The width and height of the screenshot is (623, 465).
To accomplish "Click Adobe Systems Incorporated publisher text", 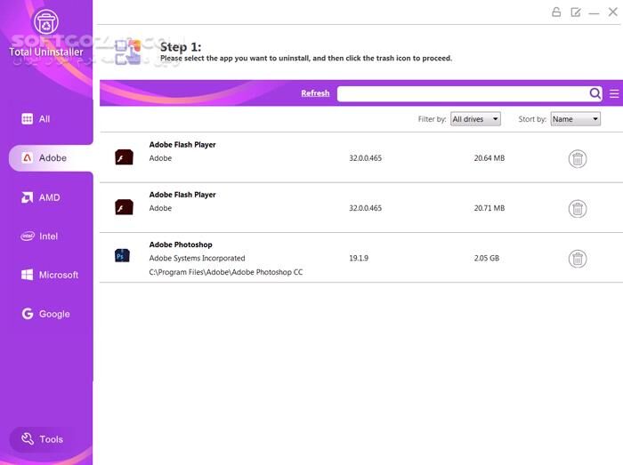I will pos(197,259).
